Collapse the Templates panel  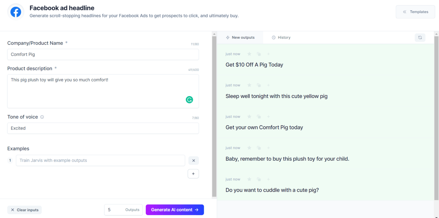415,12
